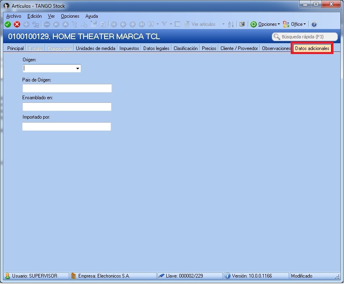This screenshot has height=284, width=344.
Task: Click the Versión: 10.0.0.1166 status text
Action: (252, 276)
